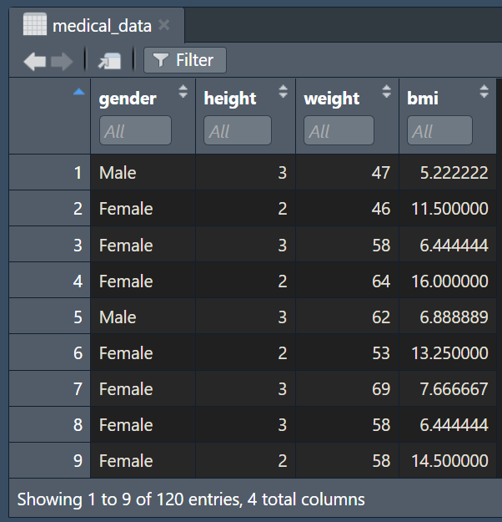
Task: Click the medical_data grid table icon
Action: click(x=35, y=24)
